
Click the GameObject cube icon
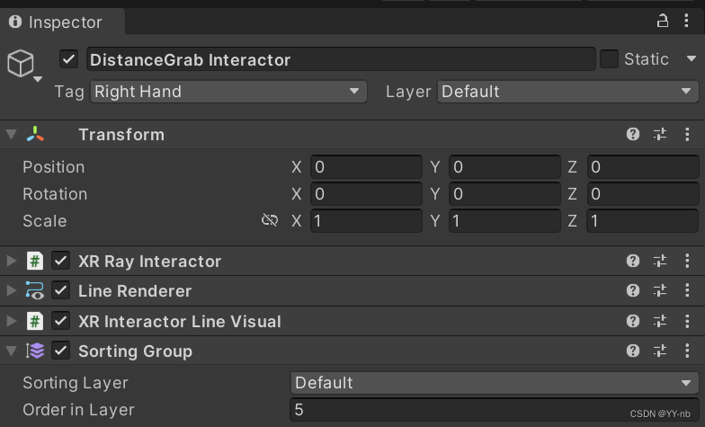21,63
